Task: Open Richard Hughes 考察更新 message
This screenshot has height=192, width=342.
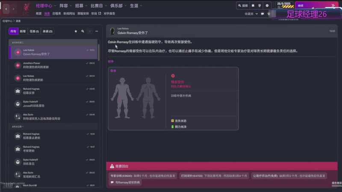Action: point(53,148)
